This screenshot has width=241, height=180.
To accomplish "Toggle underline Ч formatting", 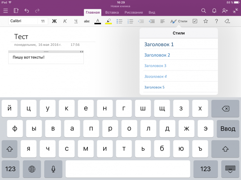I will click(76, 21).
